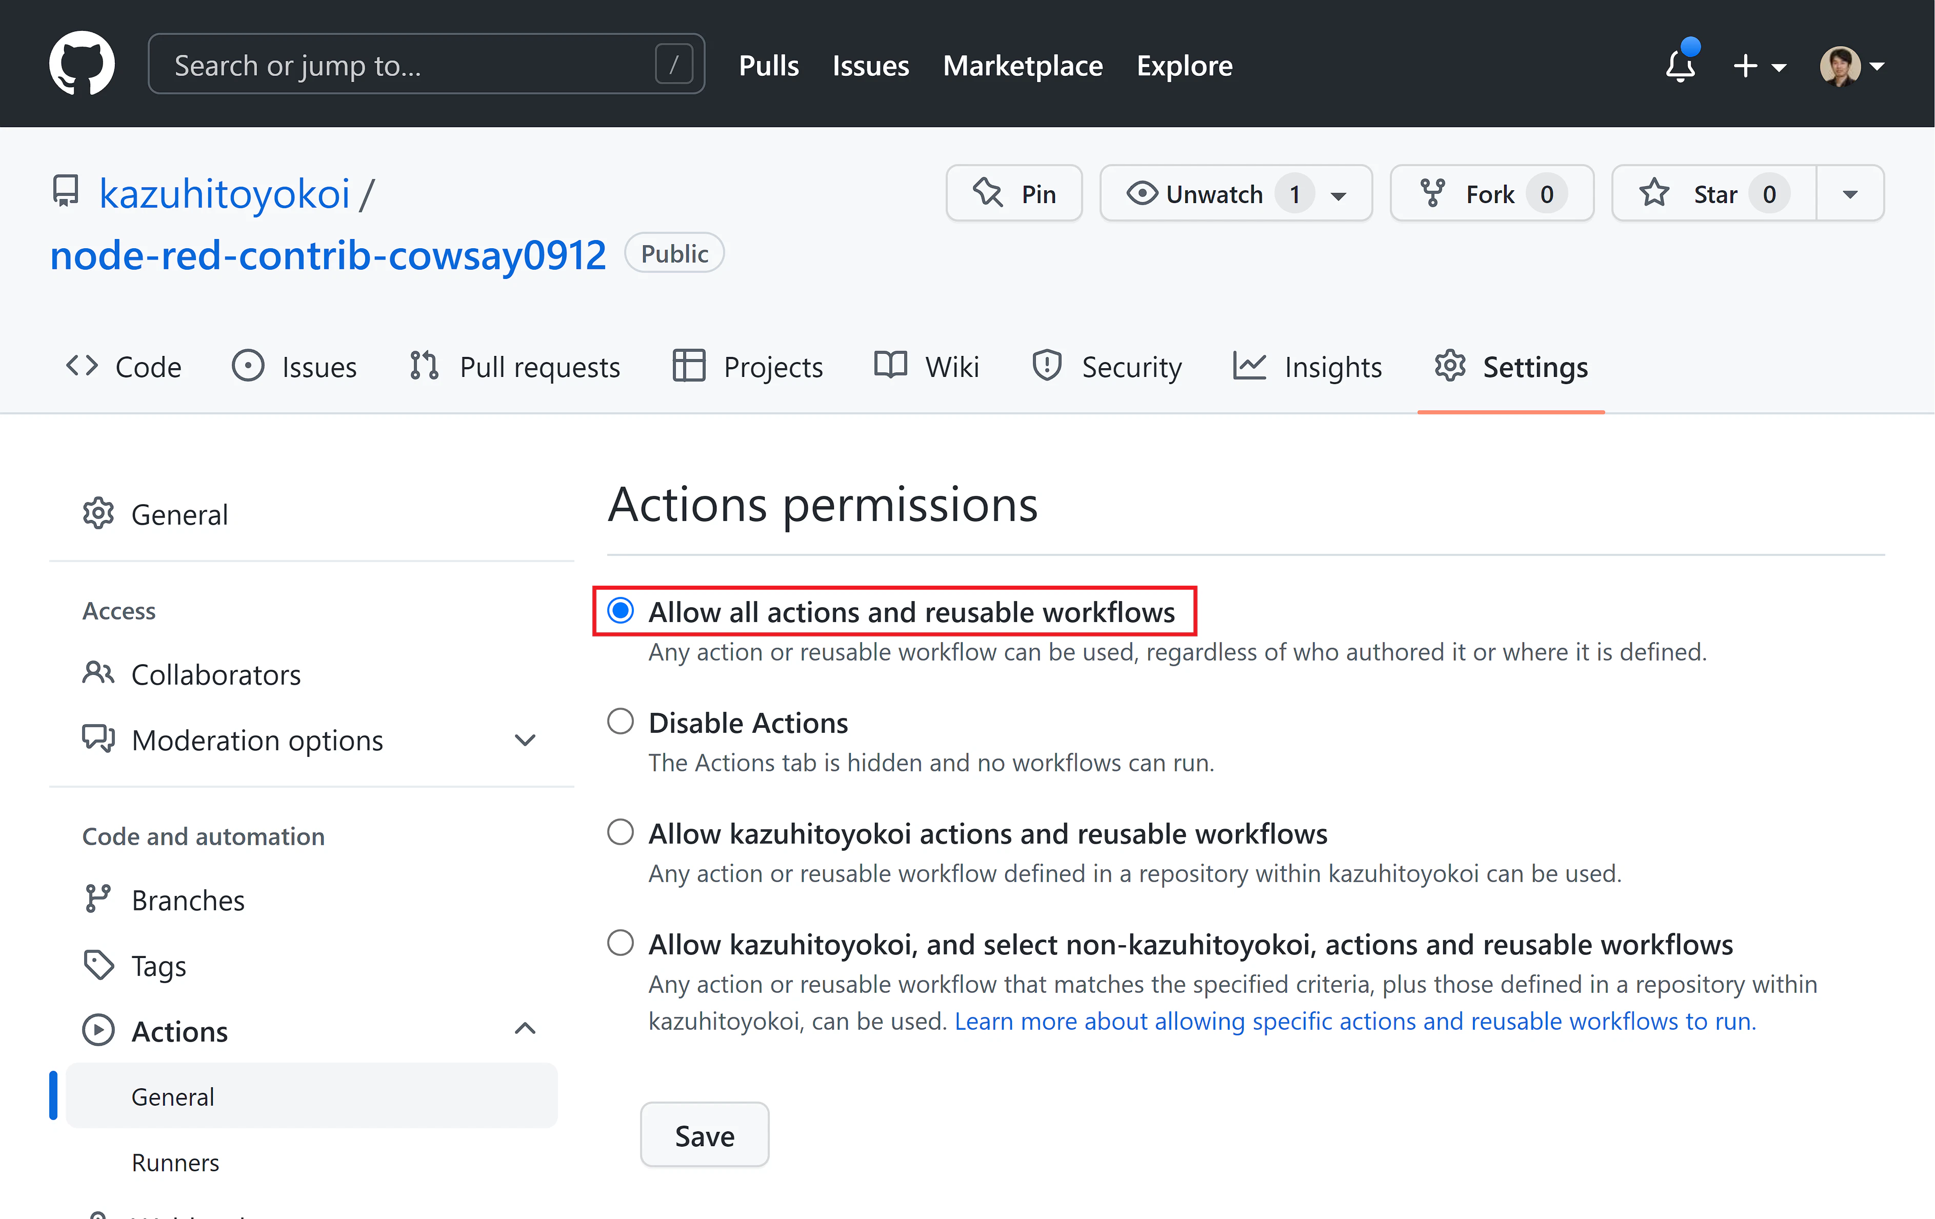Select Allow kazuhitoyokoi actions and reusable workflows

click(621, 832)
